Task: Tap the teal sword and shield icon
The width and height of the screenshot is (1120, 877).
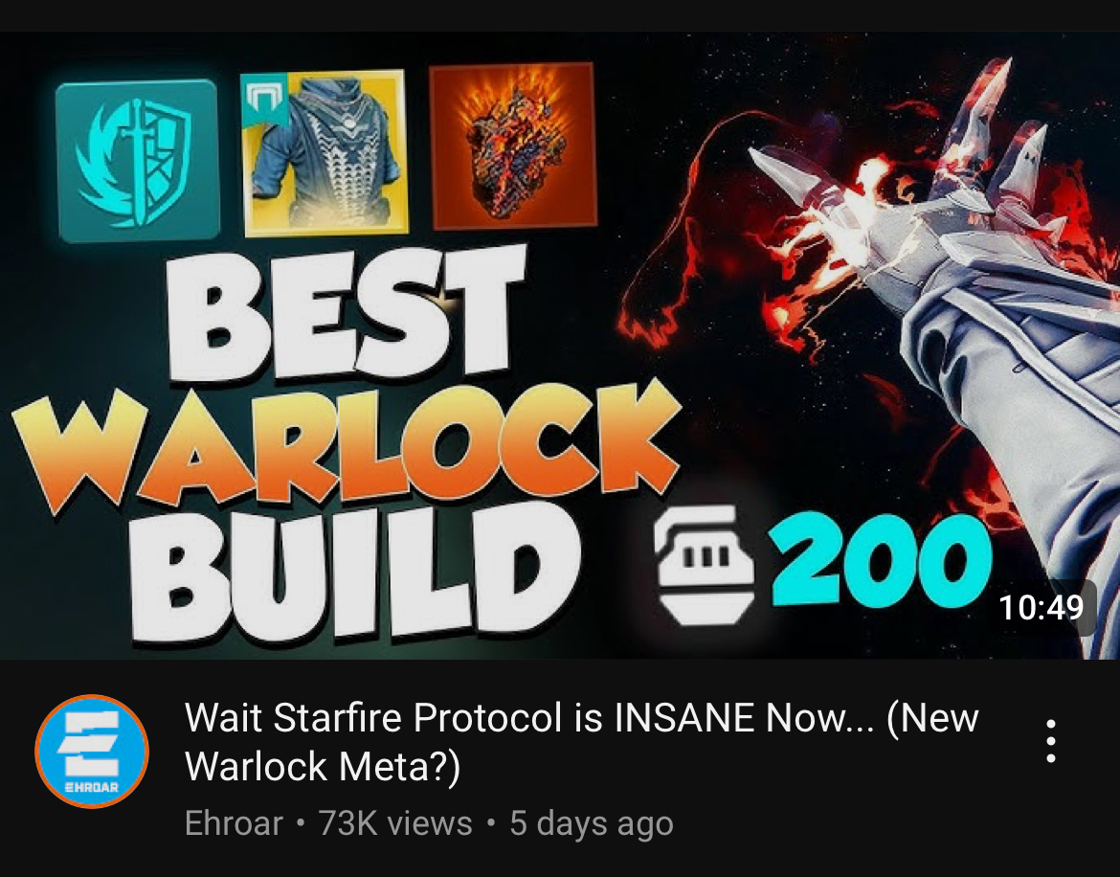Action: point(137,161)
